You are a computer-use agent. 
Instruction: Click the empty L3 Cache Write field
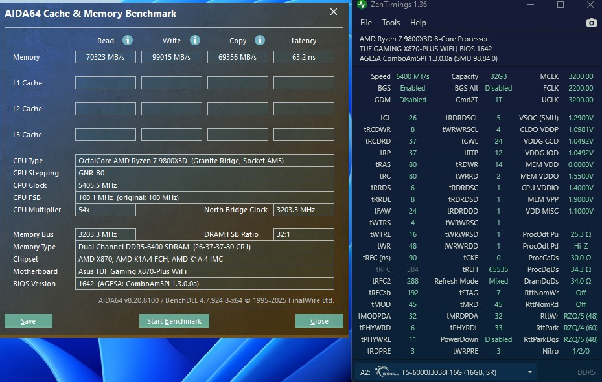pyautogui.click(x=171, y=135)
